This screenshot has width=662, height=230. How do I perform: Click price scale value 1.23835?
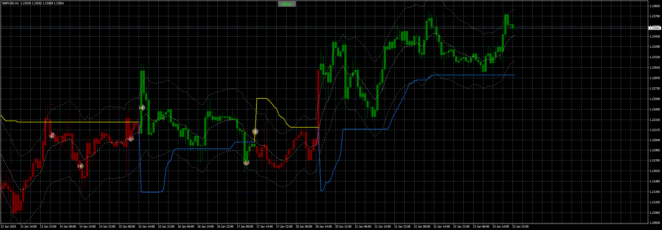click(x=654, y=6)
